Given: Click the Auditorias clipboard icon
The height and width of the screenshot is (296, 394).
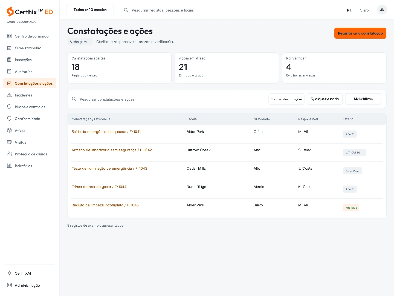Looking at the screenshot, I should click(x=9, y=71).
